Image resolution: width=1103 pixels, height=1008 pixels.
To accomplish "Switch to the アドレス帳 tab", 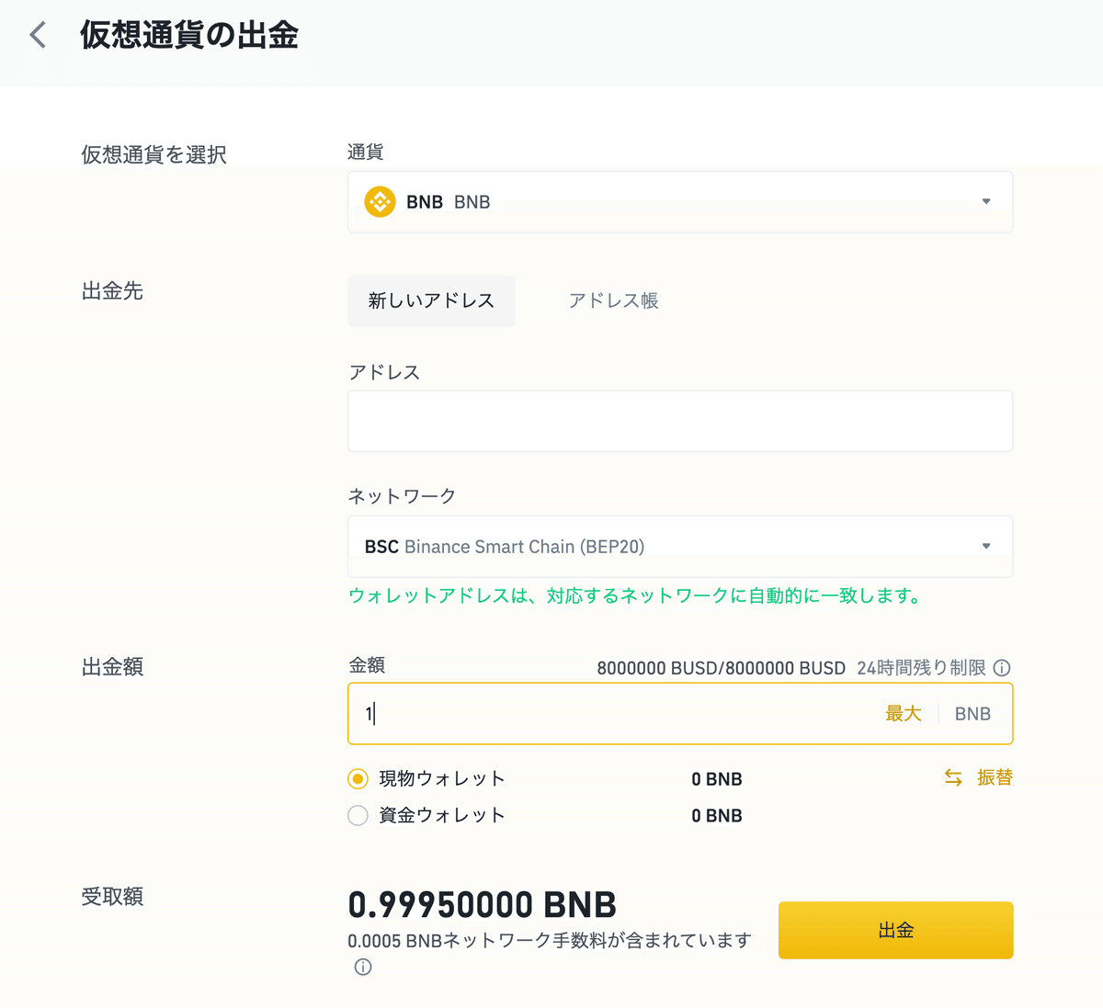I will point(613,300).
